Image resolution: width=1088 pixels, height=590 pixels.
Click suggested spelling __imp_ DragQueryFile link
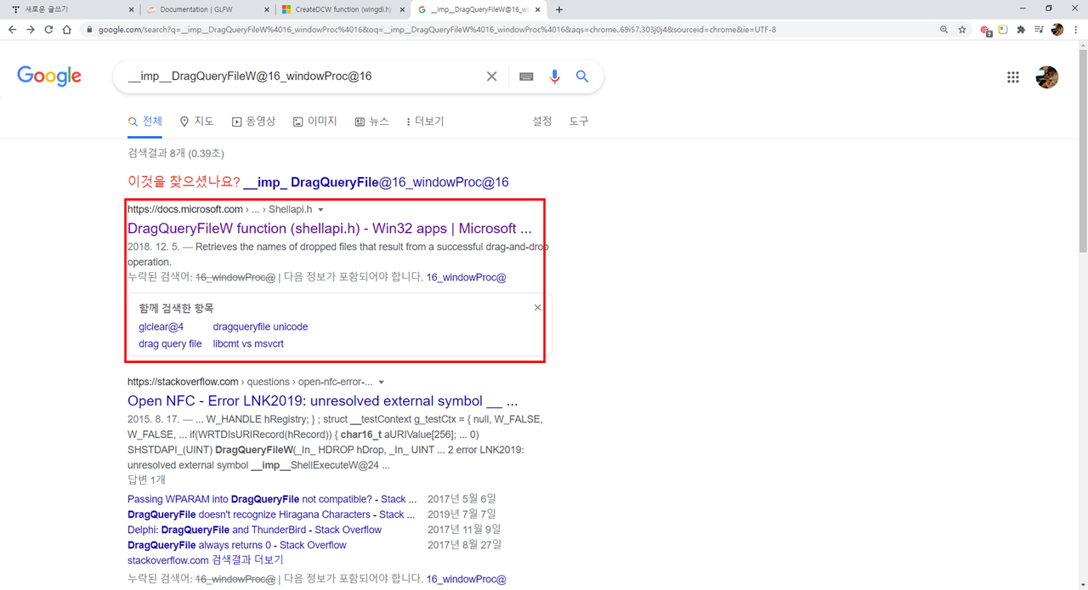point(376,182)
